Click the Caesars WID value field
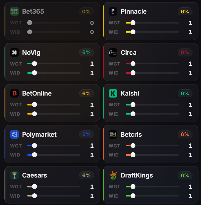Image resolution: width=201 pixels, height=205 pixels. click(x=92, y=196)
